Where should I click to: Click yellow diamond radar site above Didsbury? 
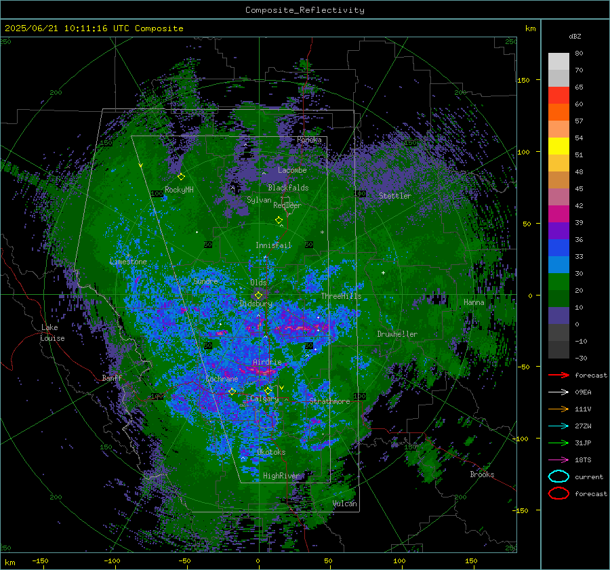(258, 296)
